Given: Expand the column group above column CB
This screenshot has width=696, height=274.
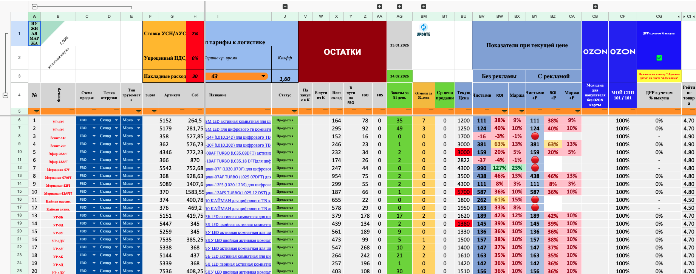Looking at the screenshot, I should coord(595,6).
